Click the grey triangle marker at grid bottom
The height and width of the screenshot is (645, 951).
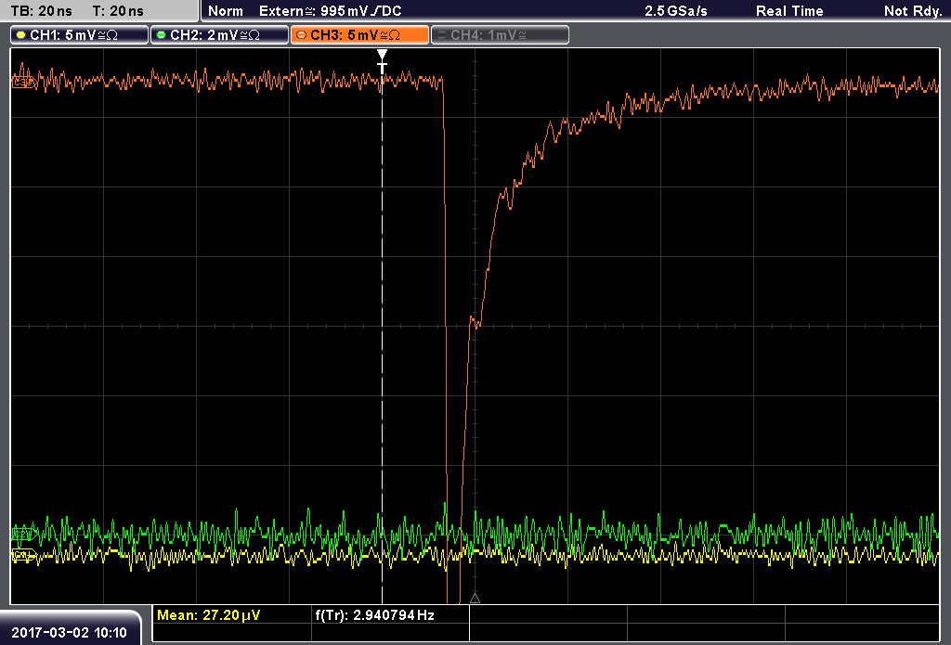click(x=475, y=599)
